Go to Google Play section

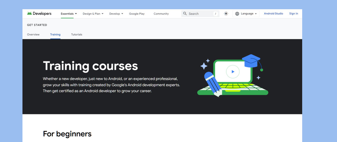[x=137, y=14]
